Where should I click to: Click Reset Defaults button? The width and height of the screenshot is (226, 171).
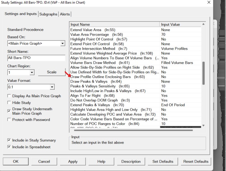click(x=196, y=161)
